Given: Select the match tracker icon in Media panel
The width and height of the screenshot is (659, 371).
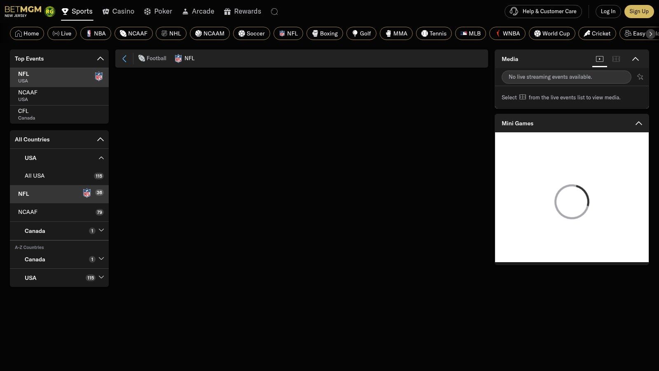Looking at the screenshot, I should coord(616,59).
